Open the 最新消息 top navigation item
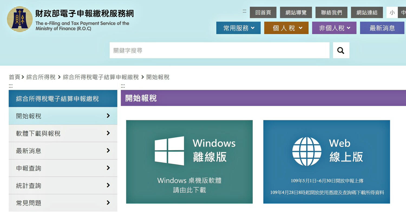 point(382,28)
